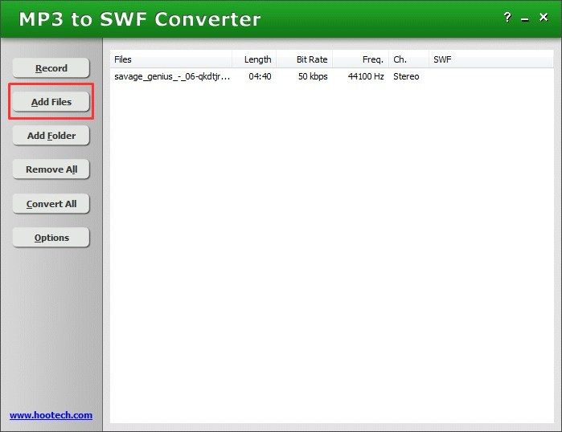Sort by the Ch. column header
562x432 pixels.
click(409, 59)
